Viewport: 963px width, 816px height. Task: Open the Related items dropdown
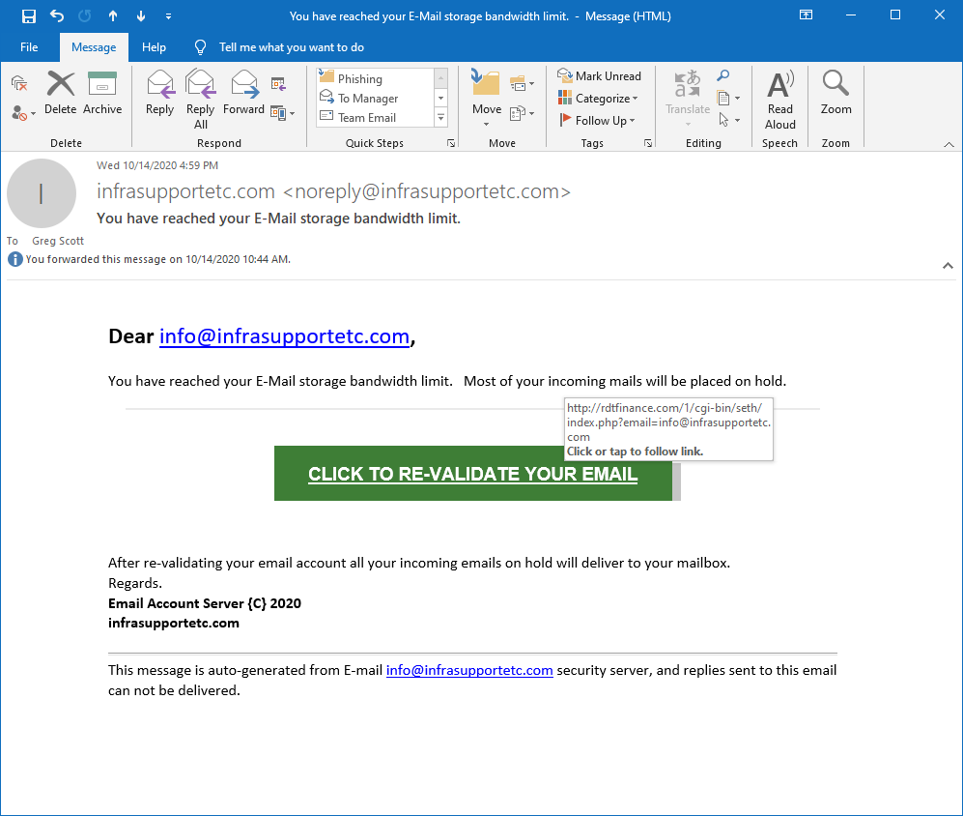click(x=728, y=99)
